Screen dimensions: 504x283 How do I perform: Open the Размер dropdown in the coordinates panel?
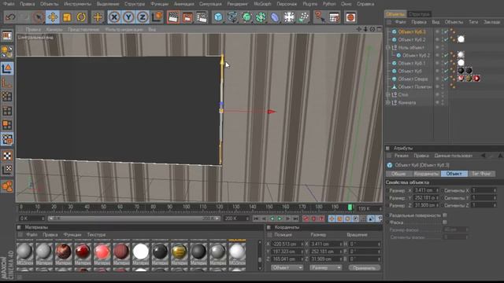click(325, 267)
